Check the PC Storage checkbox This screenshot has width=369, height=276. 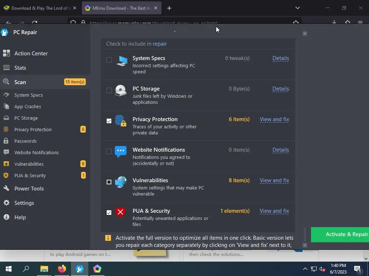(x=109, y=90)
